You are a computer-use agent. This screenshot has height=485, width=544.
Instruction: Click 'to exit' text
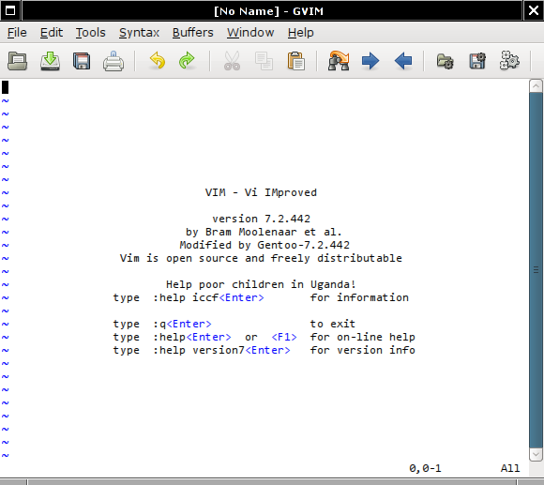tap(333, 324)
